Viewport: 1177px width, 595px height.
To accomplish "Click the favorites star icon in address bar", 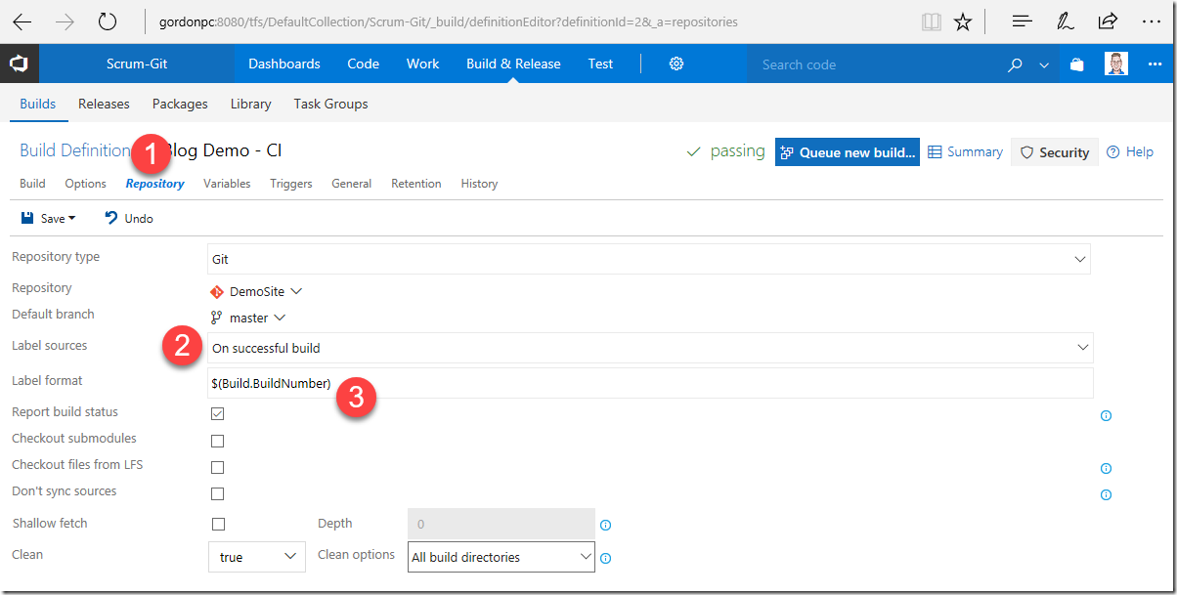I will [963, 21].
